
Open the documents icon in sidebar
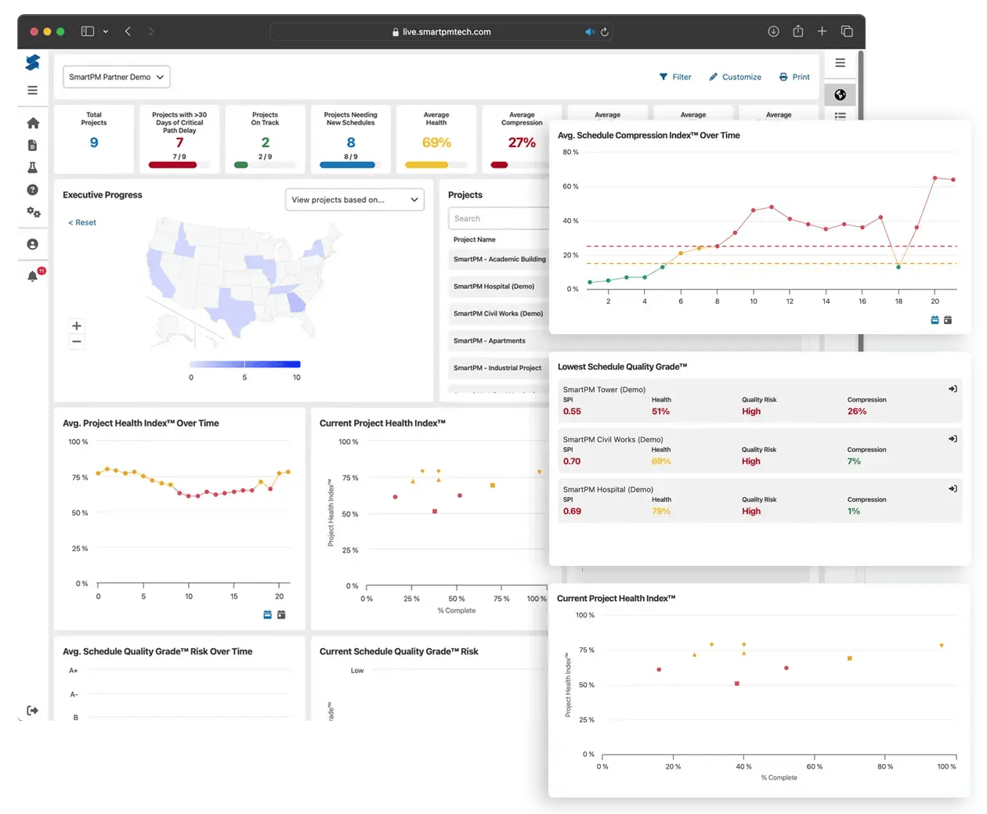tap(32, 145)
